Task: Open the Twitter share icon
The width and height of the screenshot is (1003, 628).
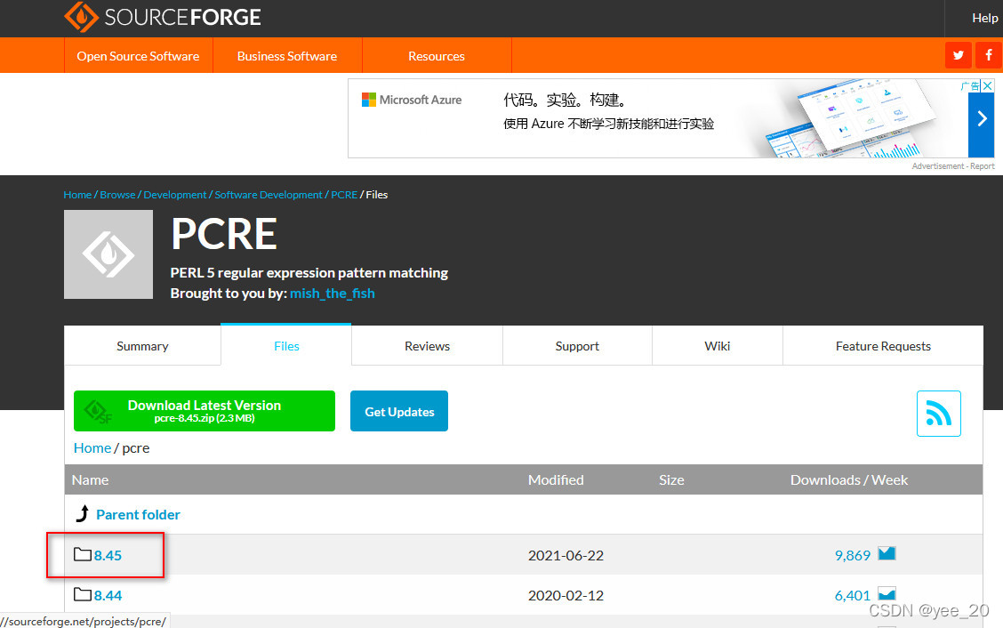Action: click(959, 55)
